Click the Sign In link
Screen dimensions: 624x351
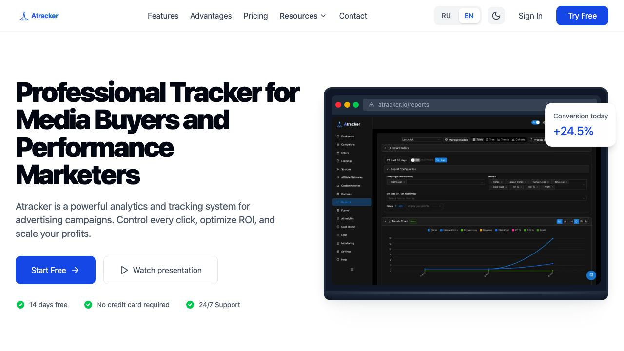click(x=530, y=16)
